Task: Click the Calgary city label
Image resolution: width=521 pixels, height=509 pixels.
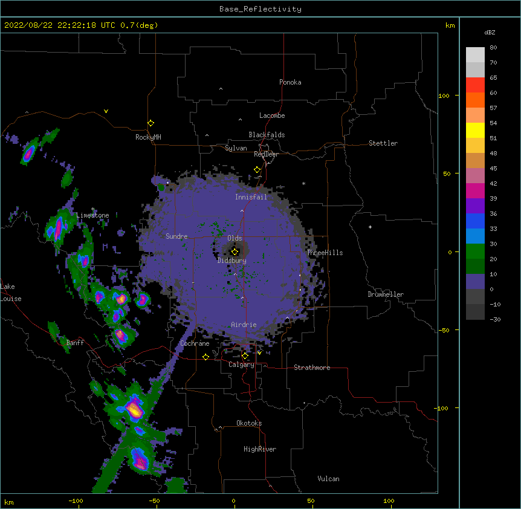Action: (242, 365)
